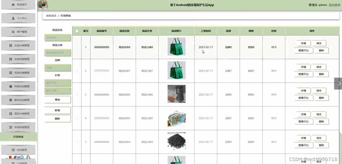
Task: Click 删除 for 商品名称4 row
Action: tap(321, 145)
